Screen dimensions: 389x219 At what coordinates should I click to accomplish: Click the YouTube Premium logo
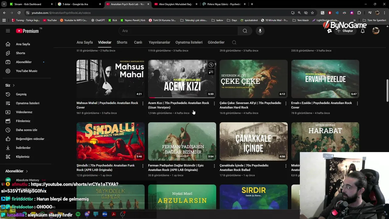[x=27, y=31]
